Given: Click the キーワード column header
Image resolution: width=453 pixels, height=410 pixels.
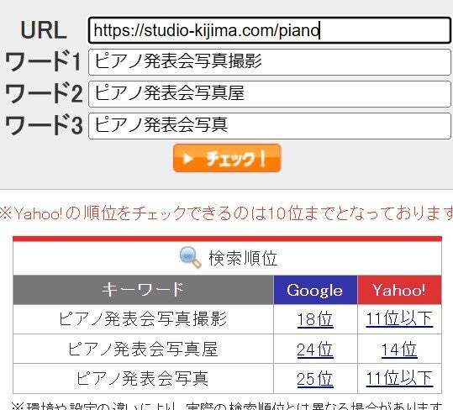Looking at the screenshot, I should pyautogui.click(x=143, y=290).
